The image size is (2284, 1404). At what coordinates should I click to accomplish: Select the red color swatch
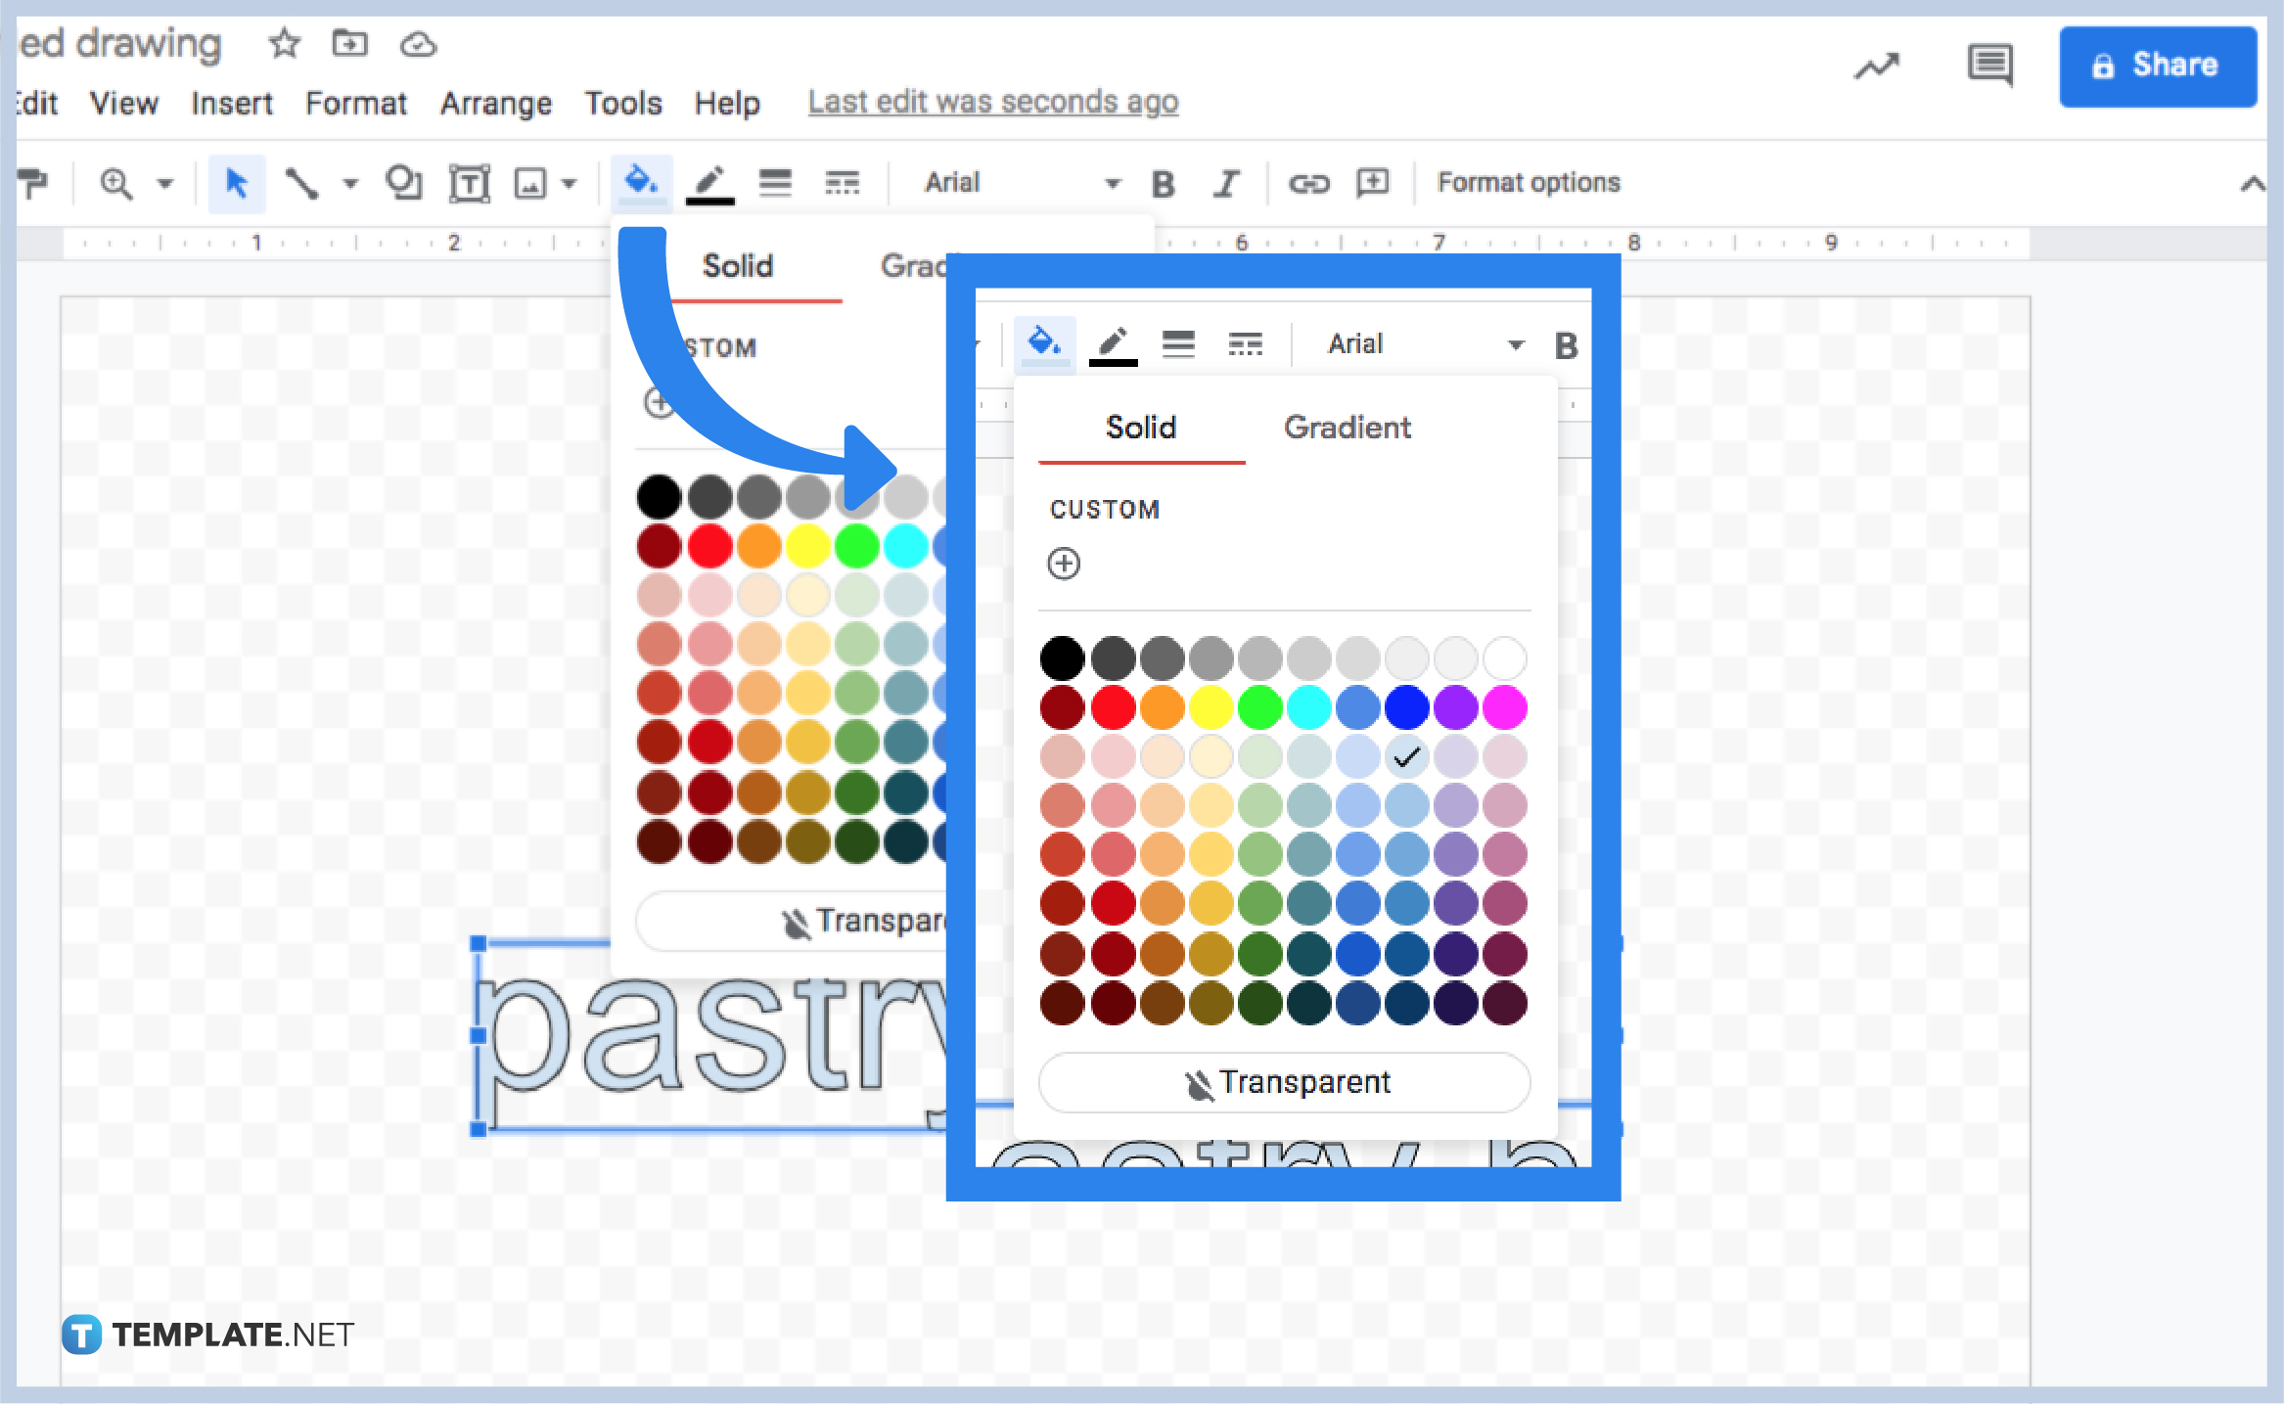[1114, 706]
